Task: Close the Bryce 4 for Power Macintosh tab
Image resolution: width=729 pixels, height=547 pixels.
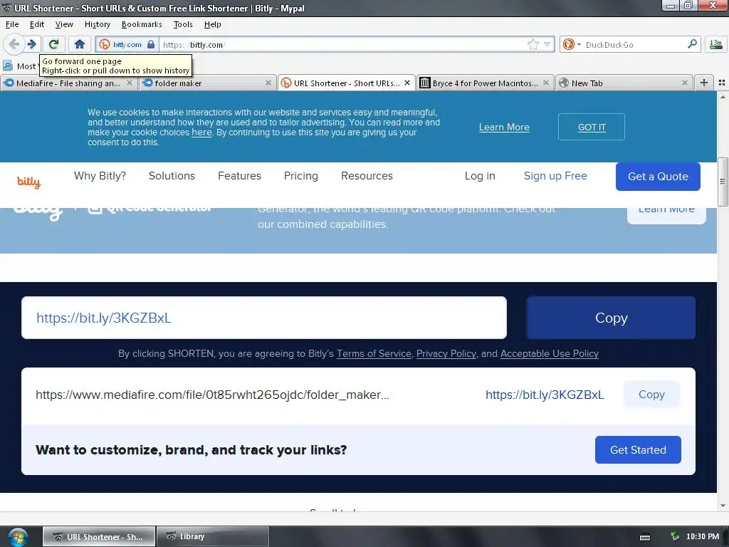Action: click(x=546, y=83)
